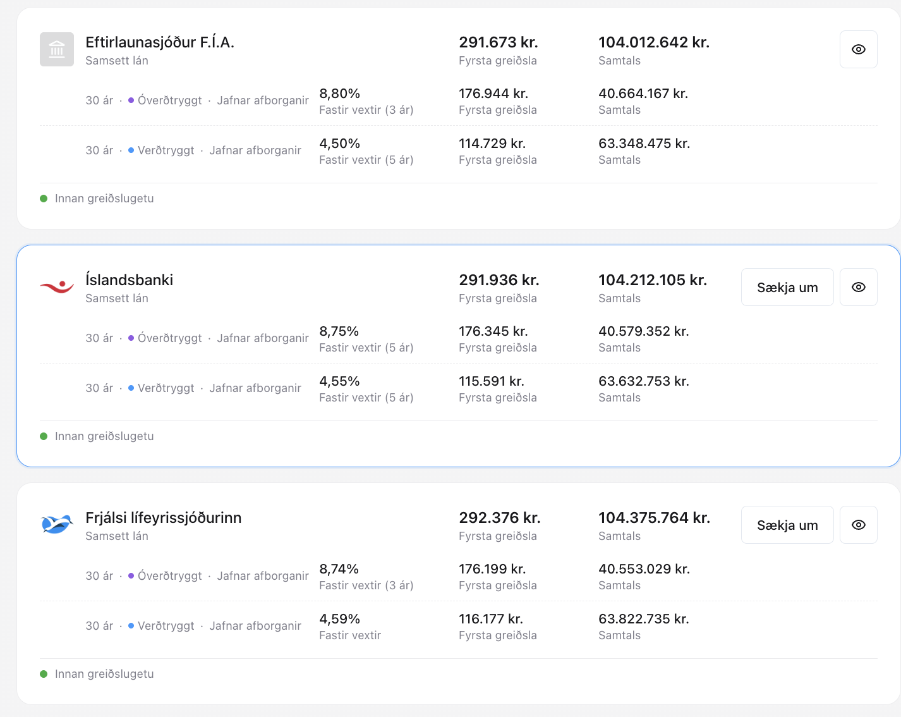Select the 4,50% Verðtryggt loan row
901x717 pixels.
(x=459, y=151)
